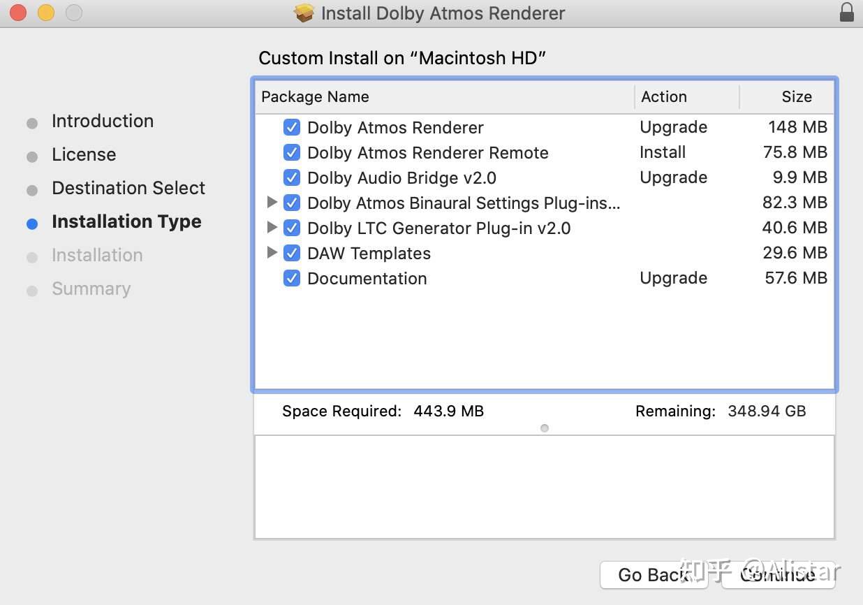Image resolution: width=863 pixels, height=605 pixels.
Task: Click the Continue button
Action: click(x=778, y=574)
